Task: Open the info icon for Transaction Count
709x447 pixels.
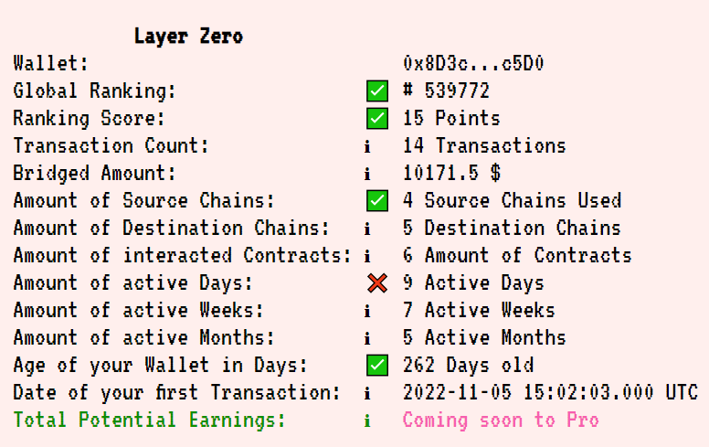Action: [x=367, y=146]
